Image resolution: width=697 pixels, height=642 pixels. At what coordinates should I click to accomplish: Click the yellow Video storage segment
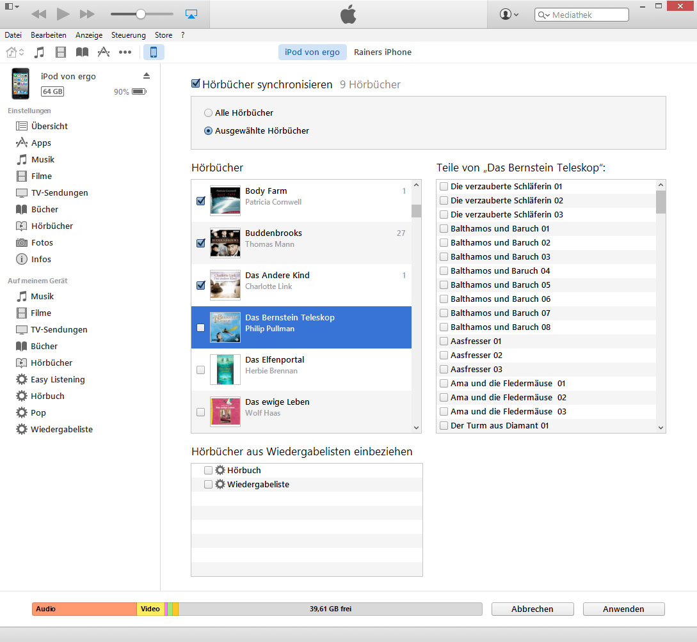(x=150, y=609)
